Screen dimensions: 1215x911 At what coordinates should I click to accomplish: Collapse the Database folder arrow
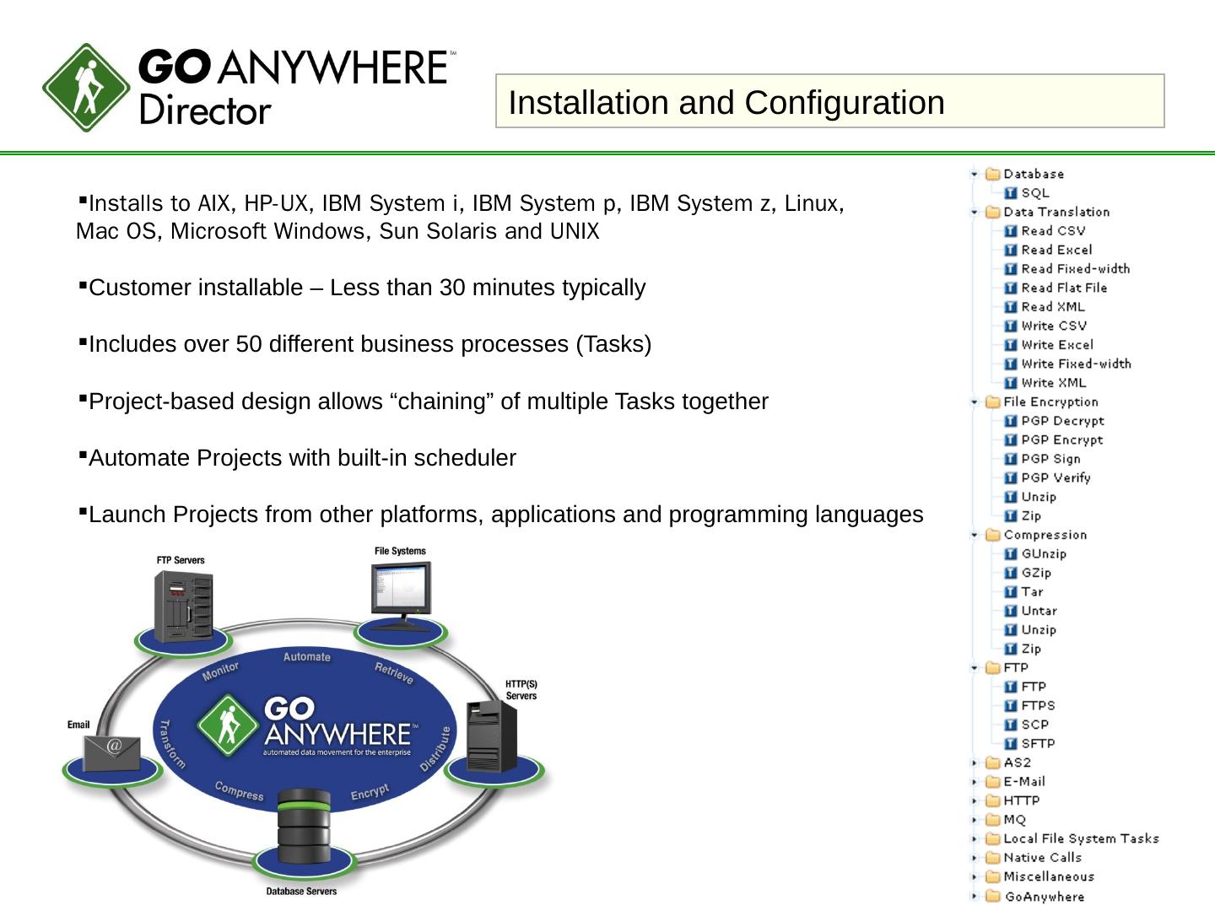pos(975,175)
